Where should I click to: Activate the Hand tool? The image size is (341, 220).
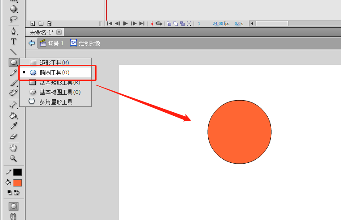13,148
